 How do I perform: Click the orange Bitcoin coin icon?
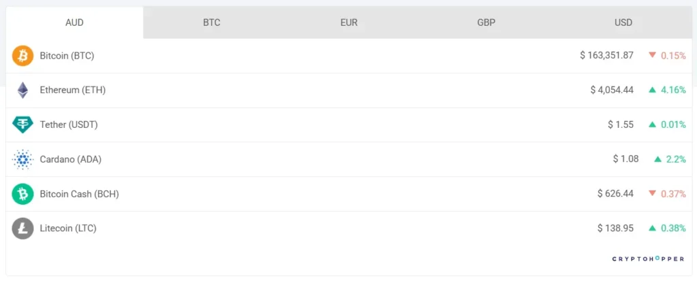click(x=22, y=56)
